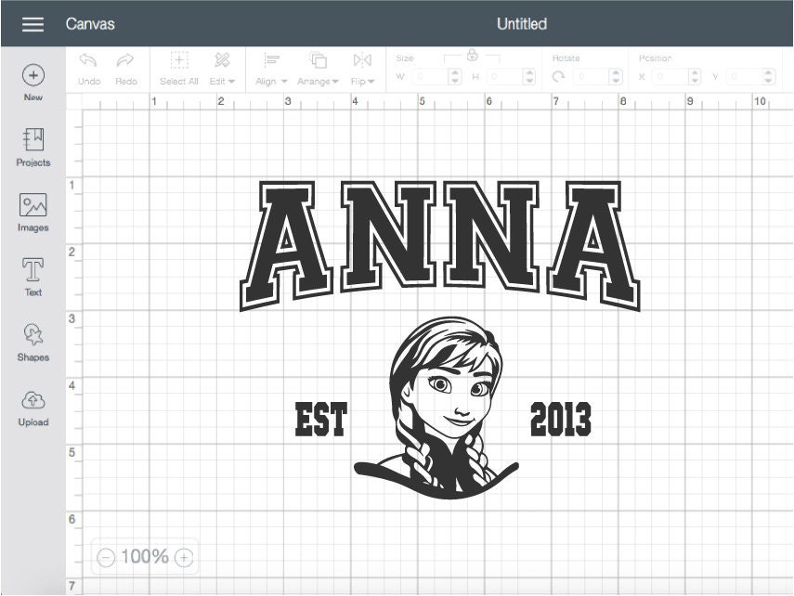The height and width of the screenshot is (596, 794).
Task: Click the Canvas menu label
Action: pyautogui.click(x=91, y=24)
